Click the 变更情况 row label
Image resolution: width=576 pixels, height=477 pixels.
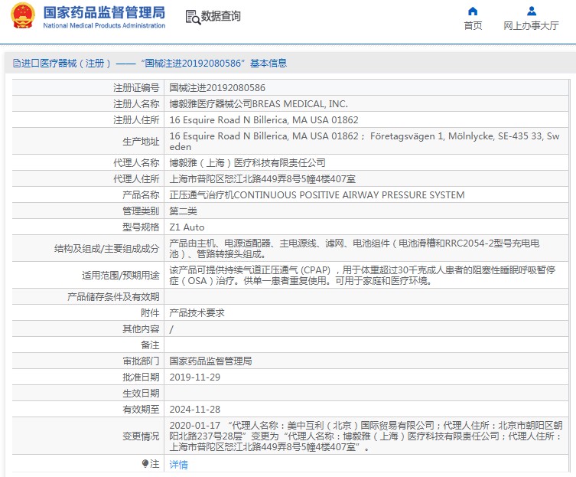(x=141, y=436)
